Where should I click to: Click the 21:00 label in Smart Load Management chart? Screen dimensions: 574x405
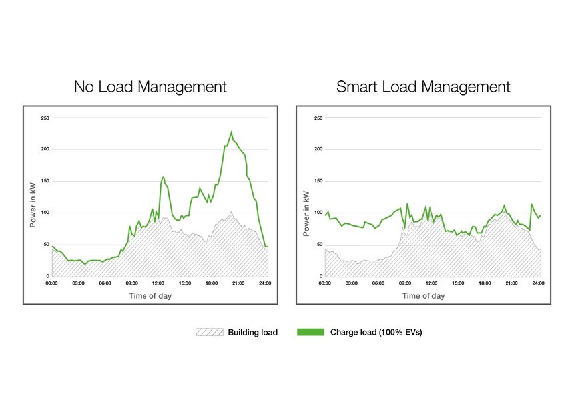[512, 283]
